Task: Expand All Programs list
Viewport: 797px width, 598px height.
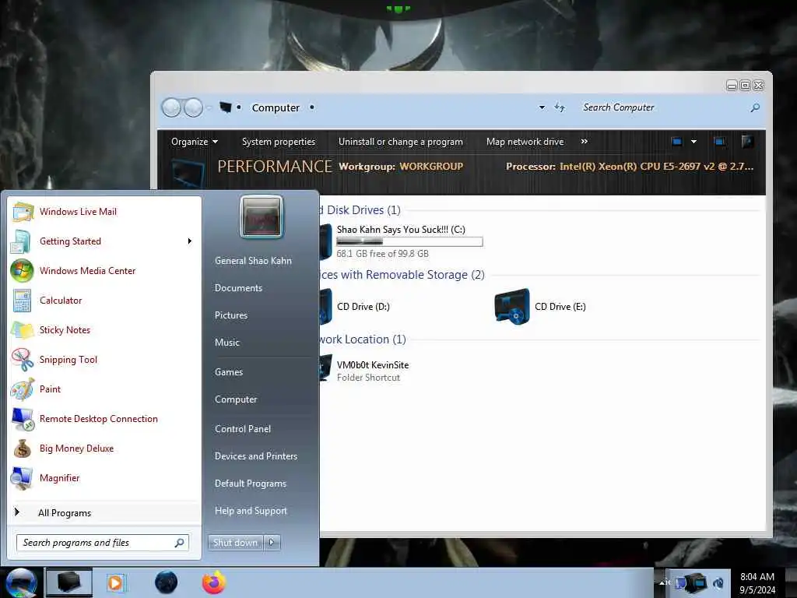Action: coord(104,513)
